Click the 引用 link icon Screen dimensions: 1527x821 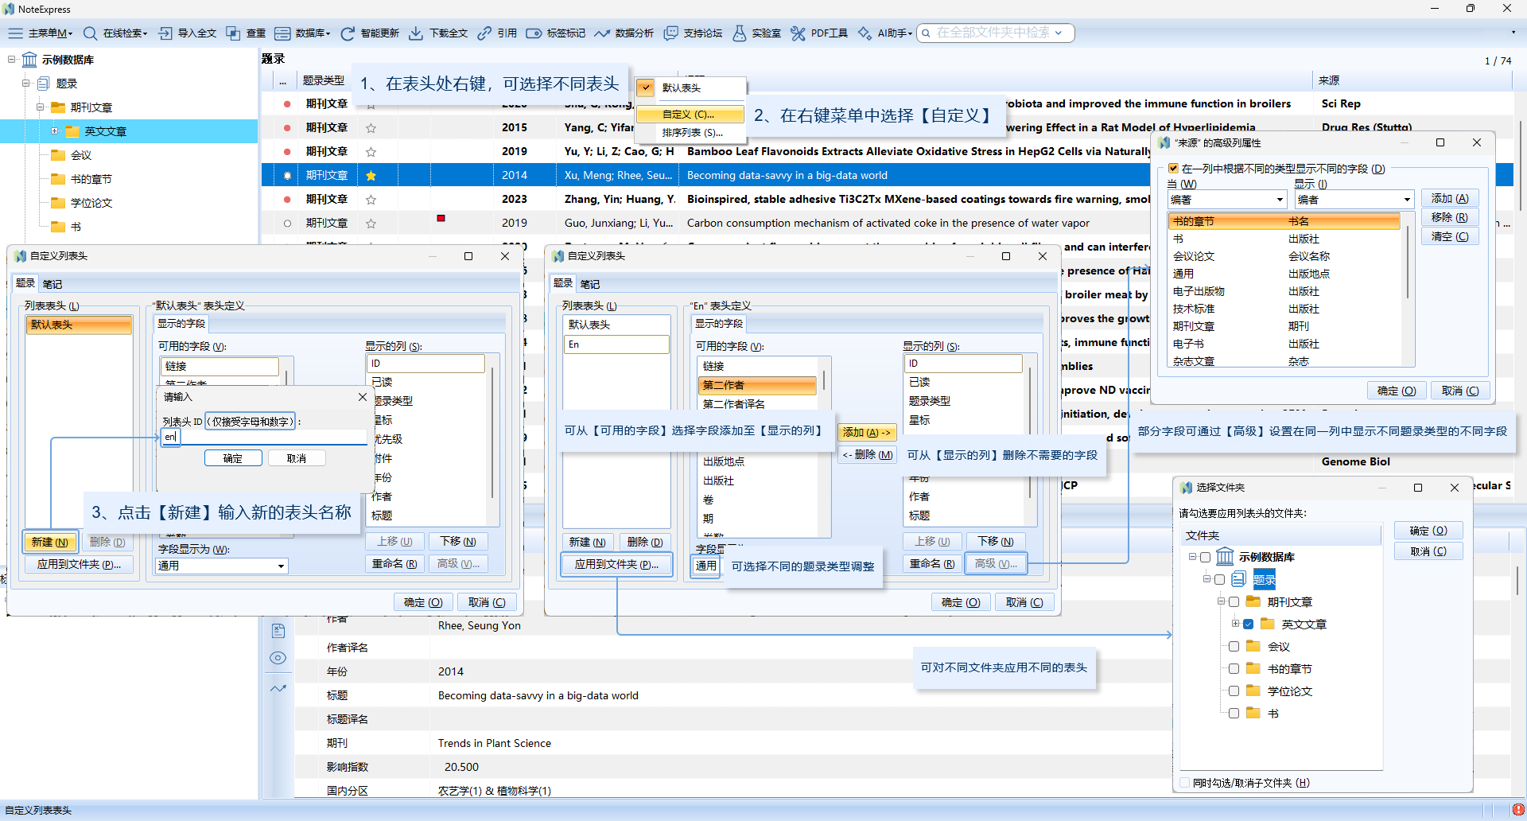click(x=484, y=33)
